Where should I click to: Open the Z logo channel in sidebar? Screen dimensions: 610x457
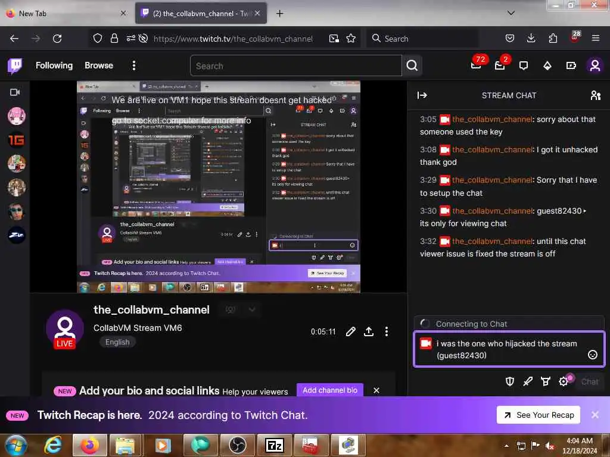click(16, 234)
